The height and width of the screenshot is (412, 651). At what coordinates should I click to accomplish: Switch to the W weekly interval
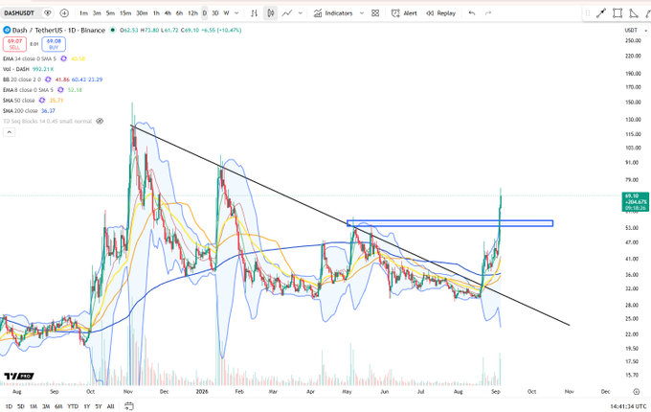tap(226, 13)
